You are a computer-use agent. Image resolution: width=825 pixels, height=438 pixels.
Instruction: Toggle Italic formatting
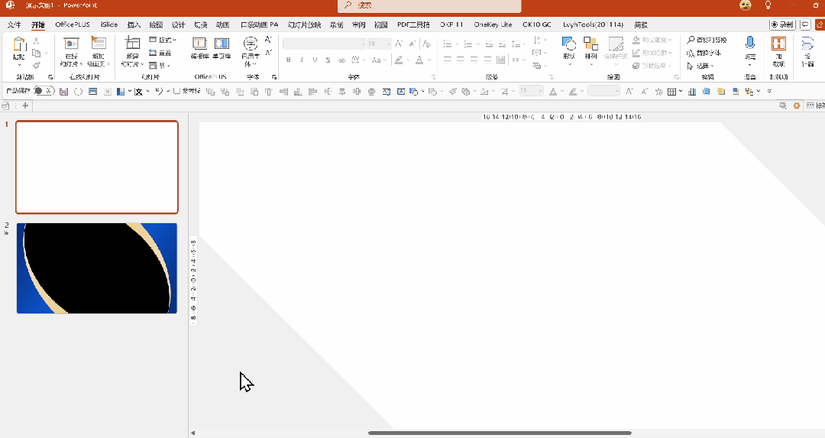[x=302, y=60]
